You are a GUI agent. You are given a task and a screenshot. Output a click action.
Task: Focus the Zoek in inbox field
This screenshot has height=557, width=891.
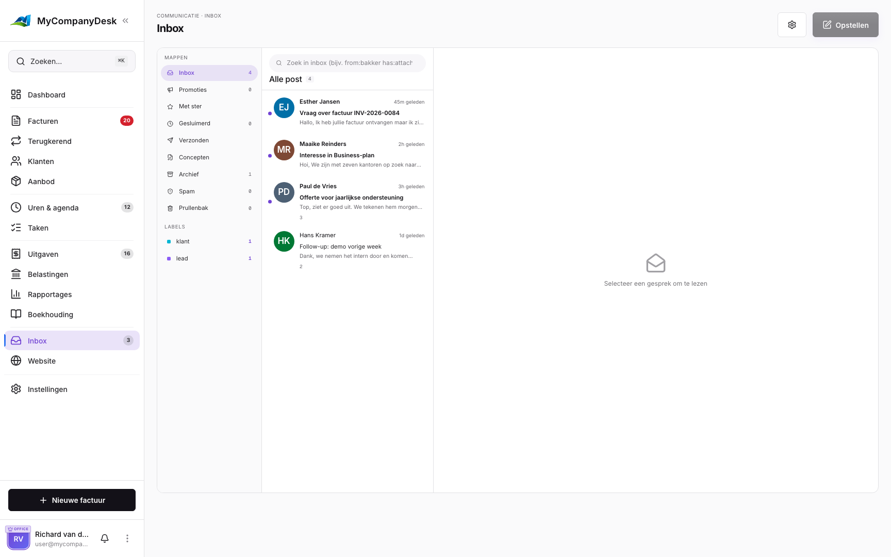click(348, 63)
